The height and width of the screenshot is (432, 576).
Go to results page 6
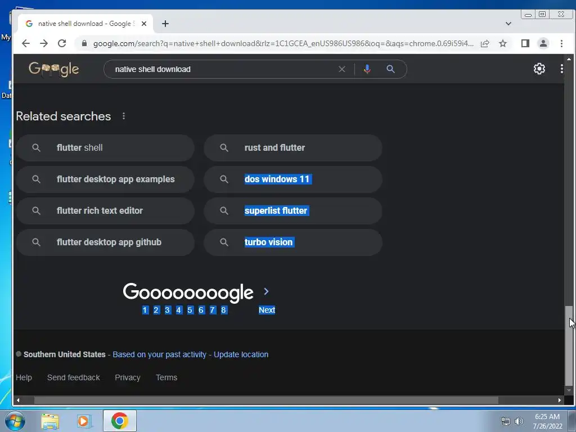coord(201,310)
